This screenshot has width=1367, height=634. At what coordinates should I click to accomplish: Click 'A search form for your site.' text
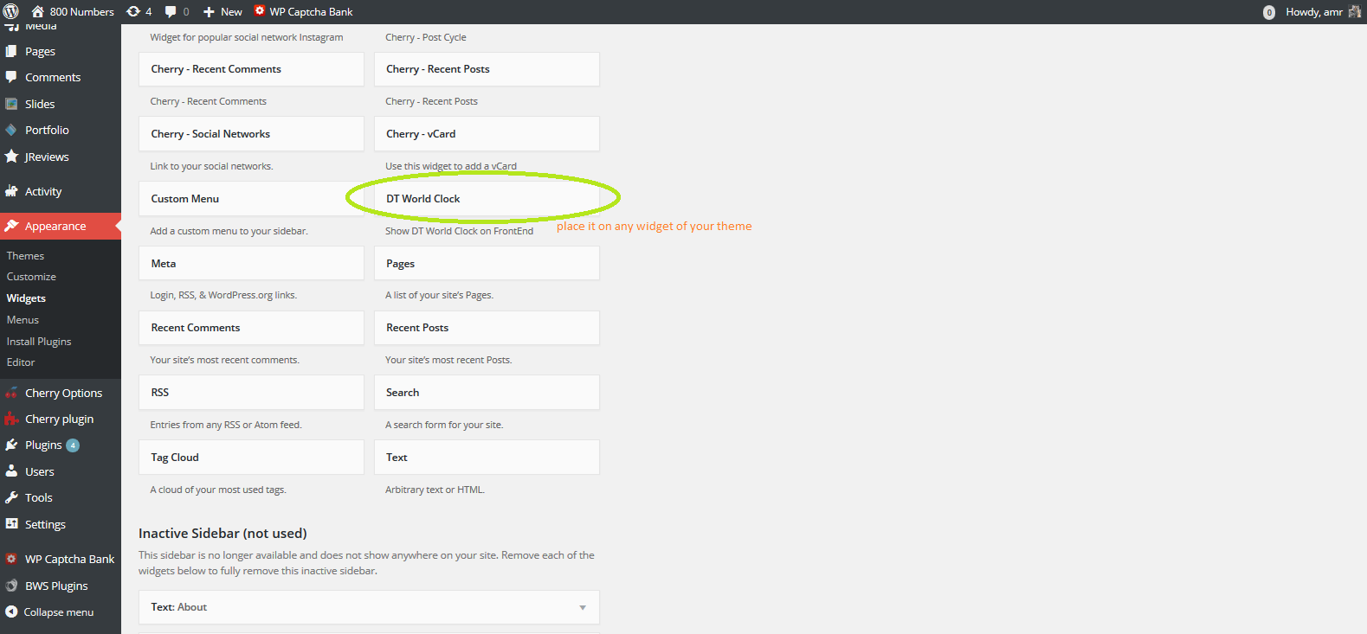tap(444, 425)
